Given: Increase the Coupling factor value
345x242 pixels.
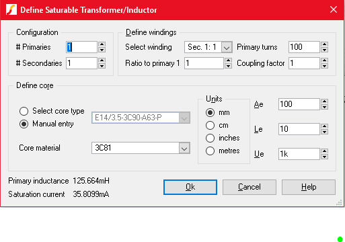Looking at the screenshot, I should pos(324,61).
